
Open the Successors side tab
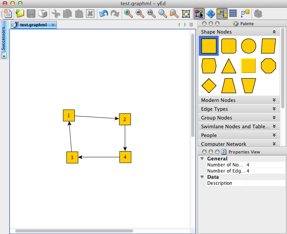[x=3, y=38]
